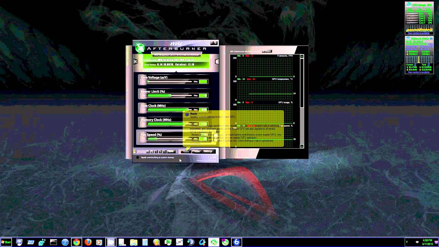The height and width of the screenshot is (247, 439).
Task: Open the document icon after the filmstrip
Action: click(x=122, y=242)
